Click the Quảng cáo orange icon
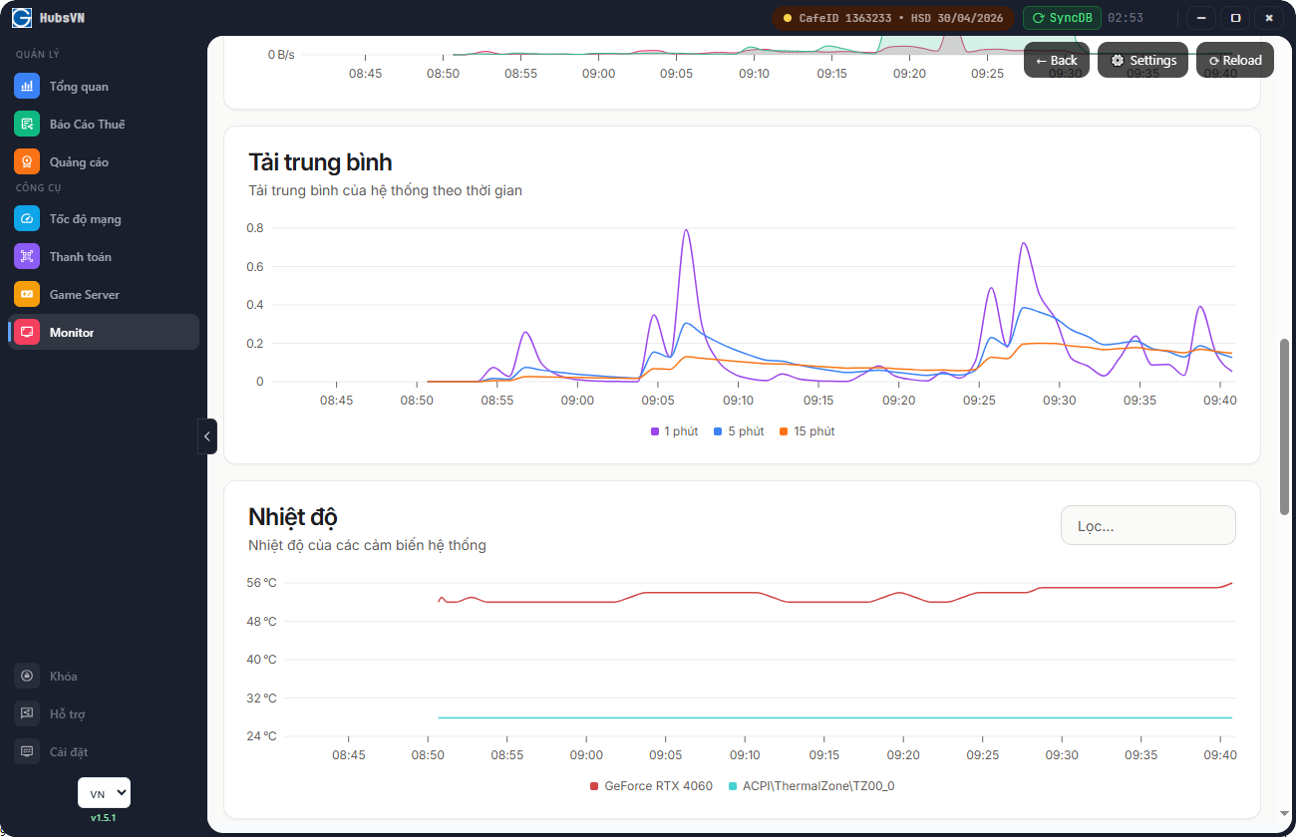1296x837 pixels. point(27,161)
